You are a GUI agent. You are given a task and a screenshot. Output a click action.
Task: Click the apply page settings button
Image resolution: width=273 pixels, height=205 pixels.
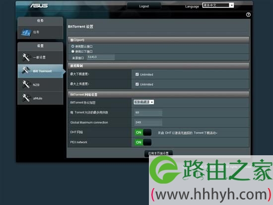158,153
